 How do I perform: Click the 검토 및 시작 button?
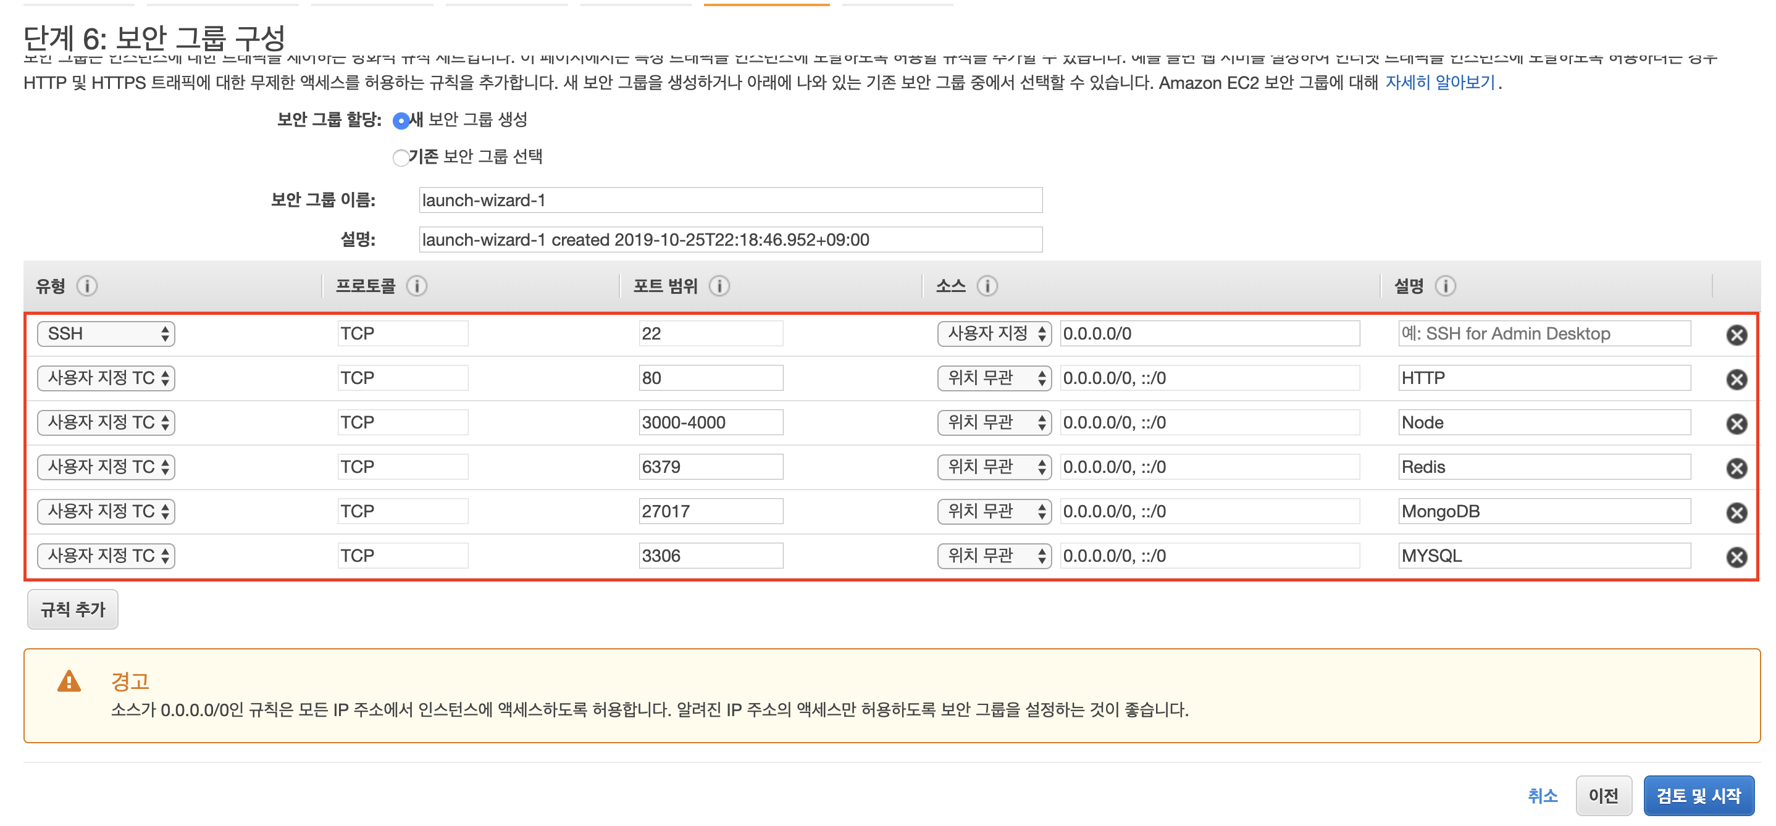pyautogui.click(x=1698, y=796)
